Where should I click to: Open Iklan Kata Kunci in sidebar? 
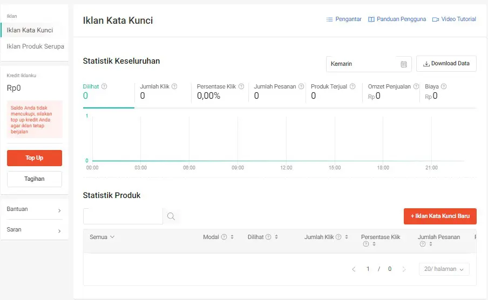[x=34, y=30]
